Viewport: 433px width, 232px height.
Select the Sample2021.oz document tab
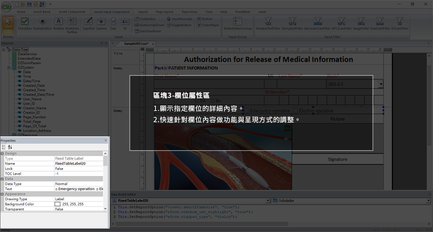[x=136, y=43]
